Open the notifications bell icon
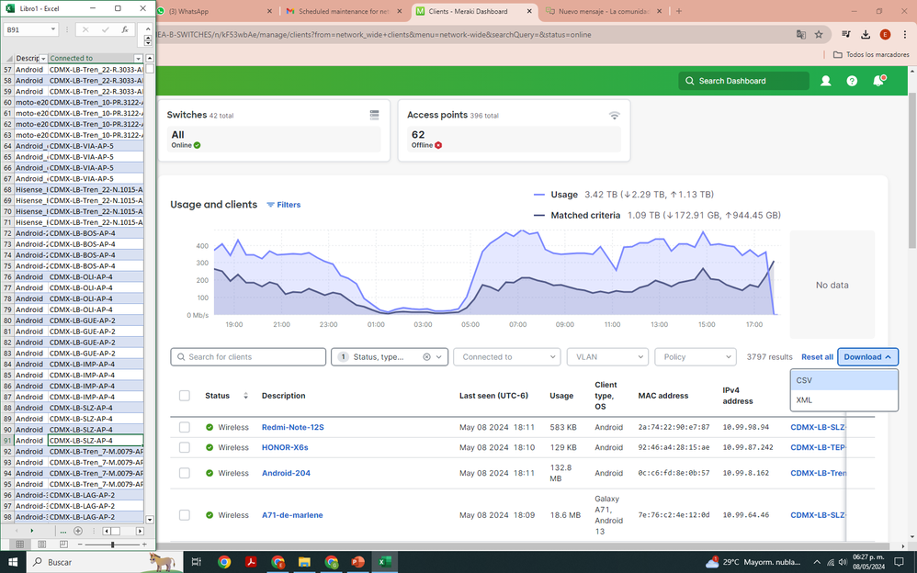 [x=878, y=81]
